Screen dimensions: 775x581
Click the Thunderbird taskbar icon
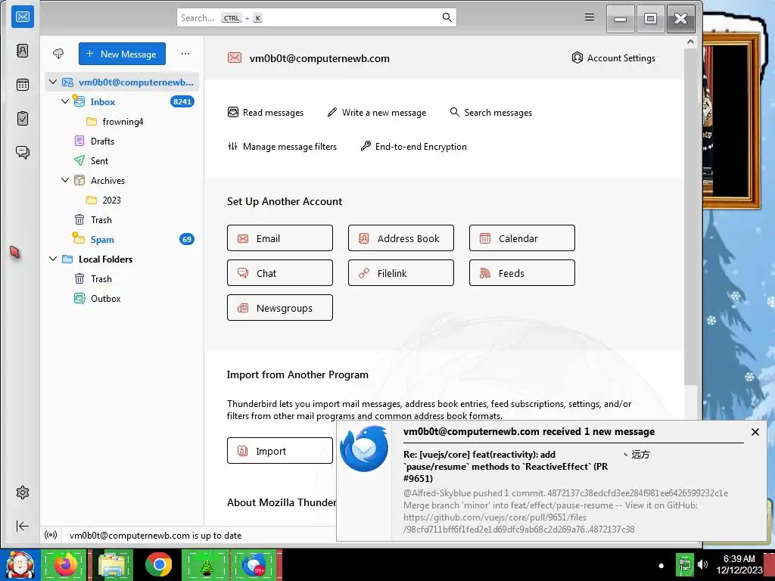[x=254, y=564]
